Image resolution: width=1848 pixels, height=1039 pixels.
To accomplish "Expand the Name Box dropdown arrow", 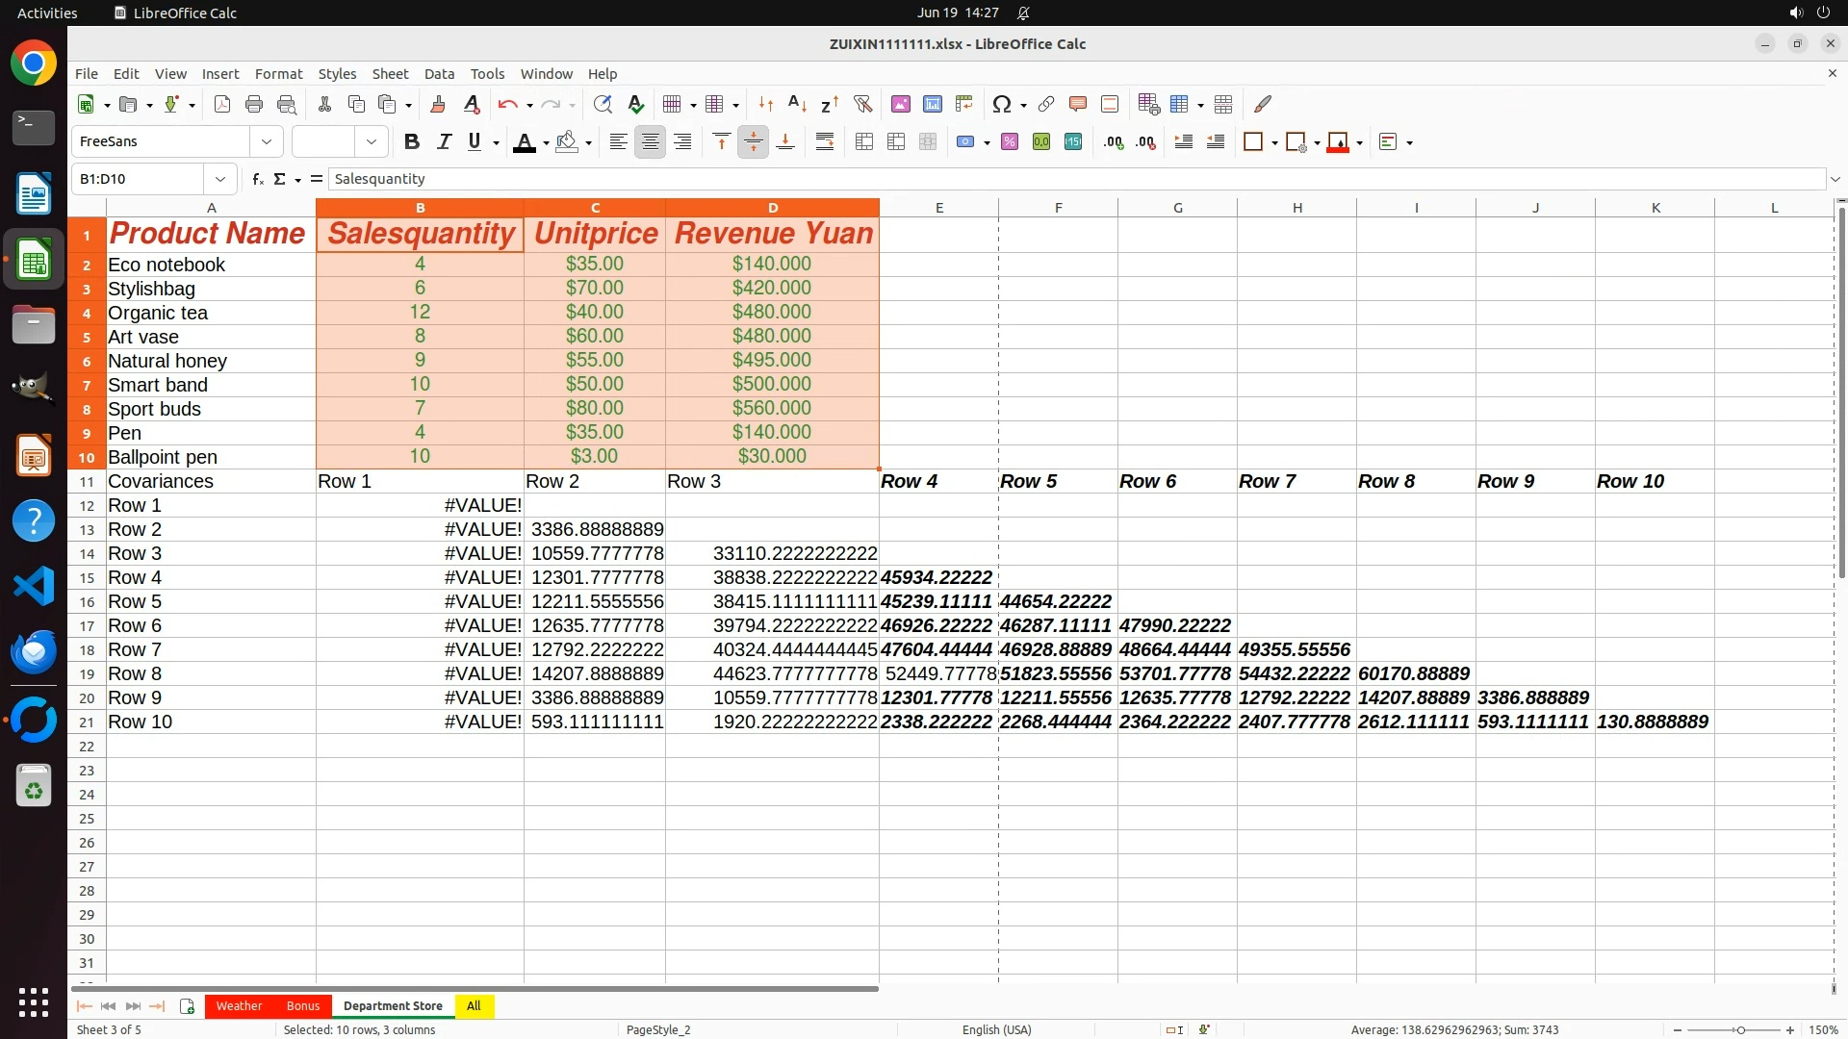I will coord(220,179).
